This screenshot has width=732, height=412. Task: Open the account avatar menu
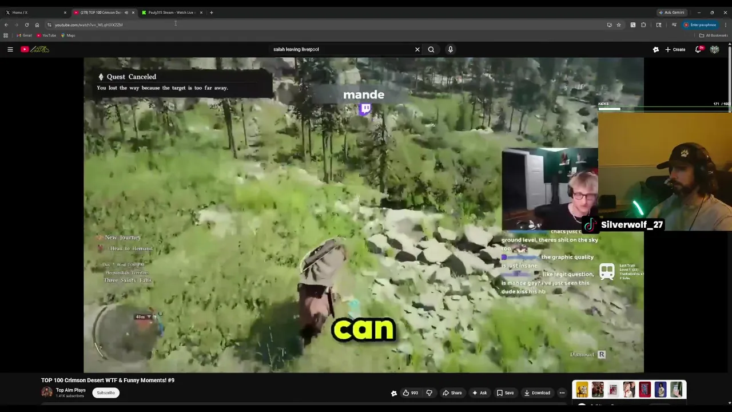(714, 49)
